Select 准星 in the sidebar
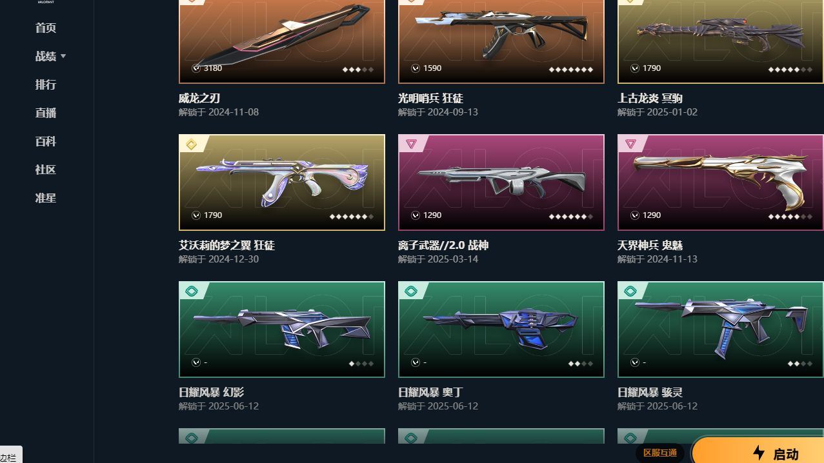This screenshot has width=824, height=463. [46, 198]
